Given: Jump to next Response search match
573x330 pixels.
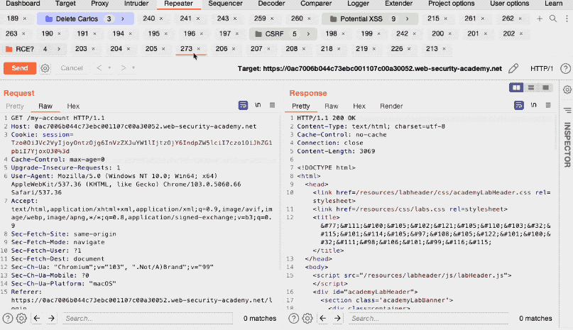Looking at the screenshot, I should click(337, 319).
